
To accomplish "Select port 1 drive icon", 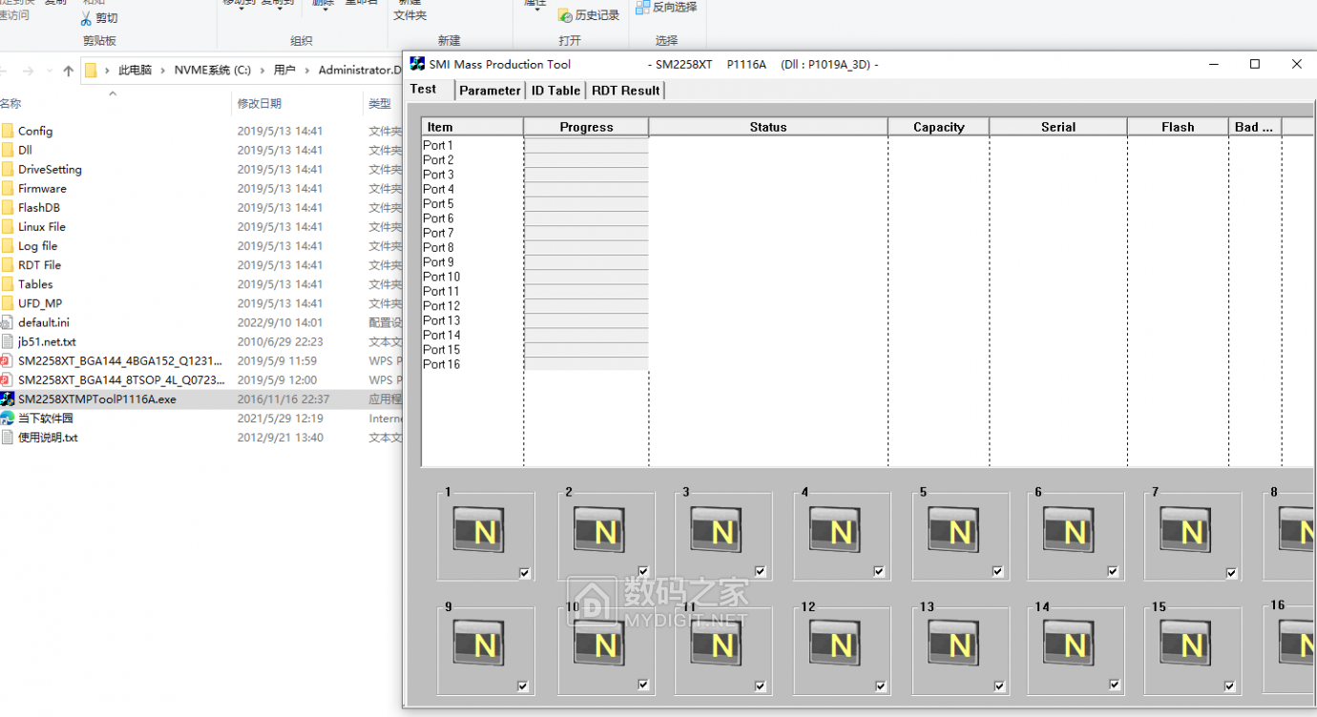I will pos(478,530).
